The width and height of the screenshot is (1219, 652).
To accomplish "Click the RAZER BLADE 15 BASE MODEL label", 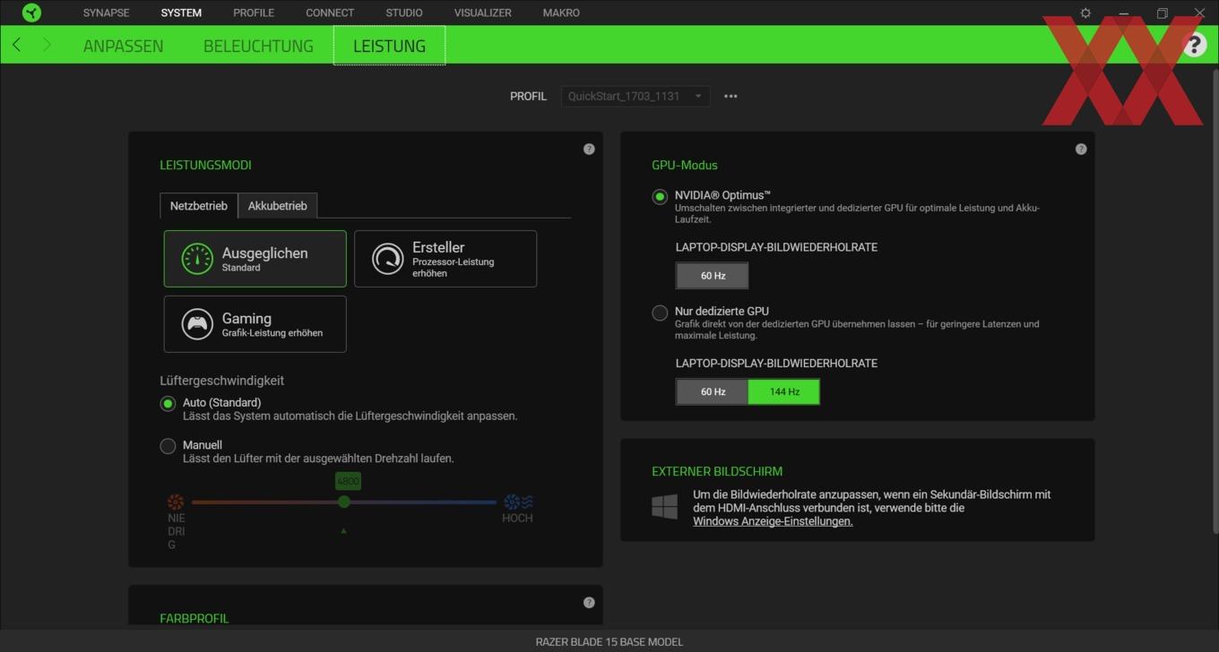I will pos(609,641).
